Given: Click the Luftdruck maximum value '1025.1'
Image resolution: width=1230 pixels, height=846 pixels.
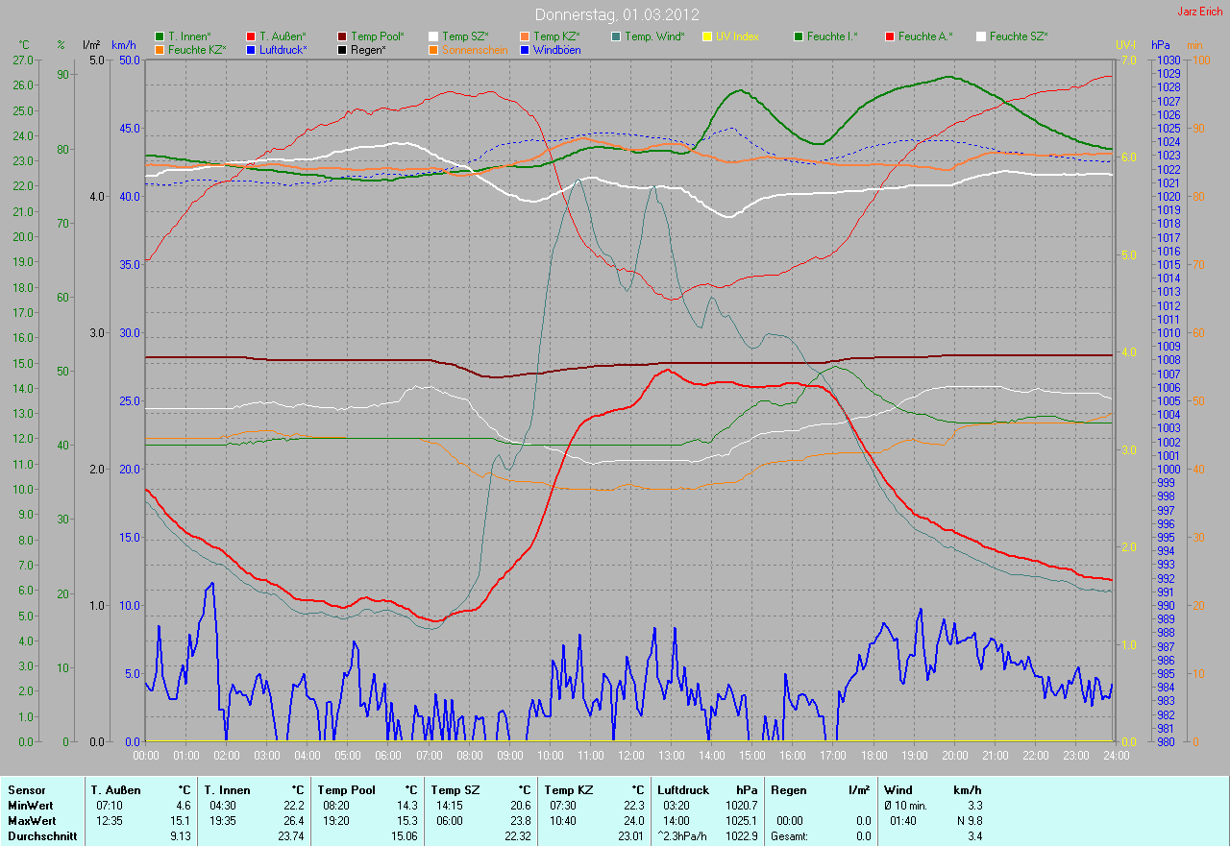Looking at the screenshot, I should pyautogui.click(x=741, y=821).
